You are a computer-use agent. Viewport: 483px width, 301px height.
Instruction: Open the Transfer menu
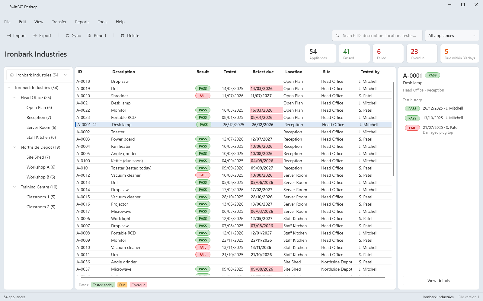pyautogui.click(x=59, y=22)
